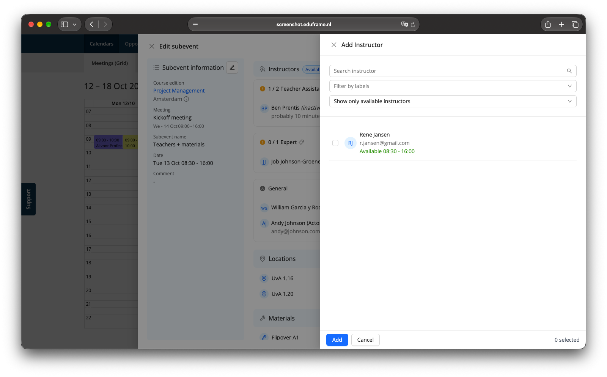
Task: Open the Support side tab
Action: pyautogui.click(x=28, y=199)
